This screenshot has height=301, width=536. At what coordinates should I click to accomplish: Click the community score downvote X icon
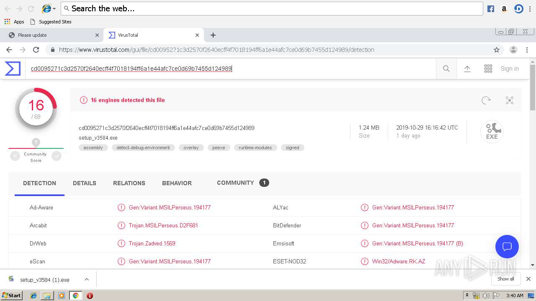click(15, 156)
